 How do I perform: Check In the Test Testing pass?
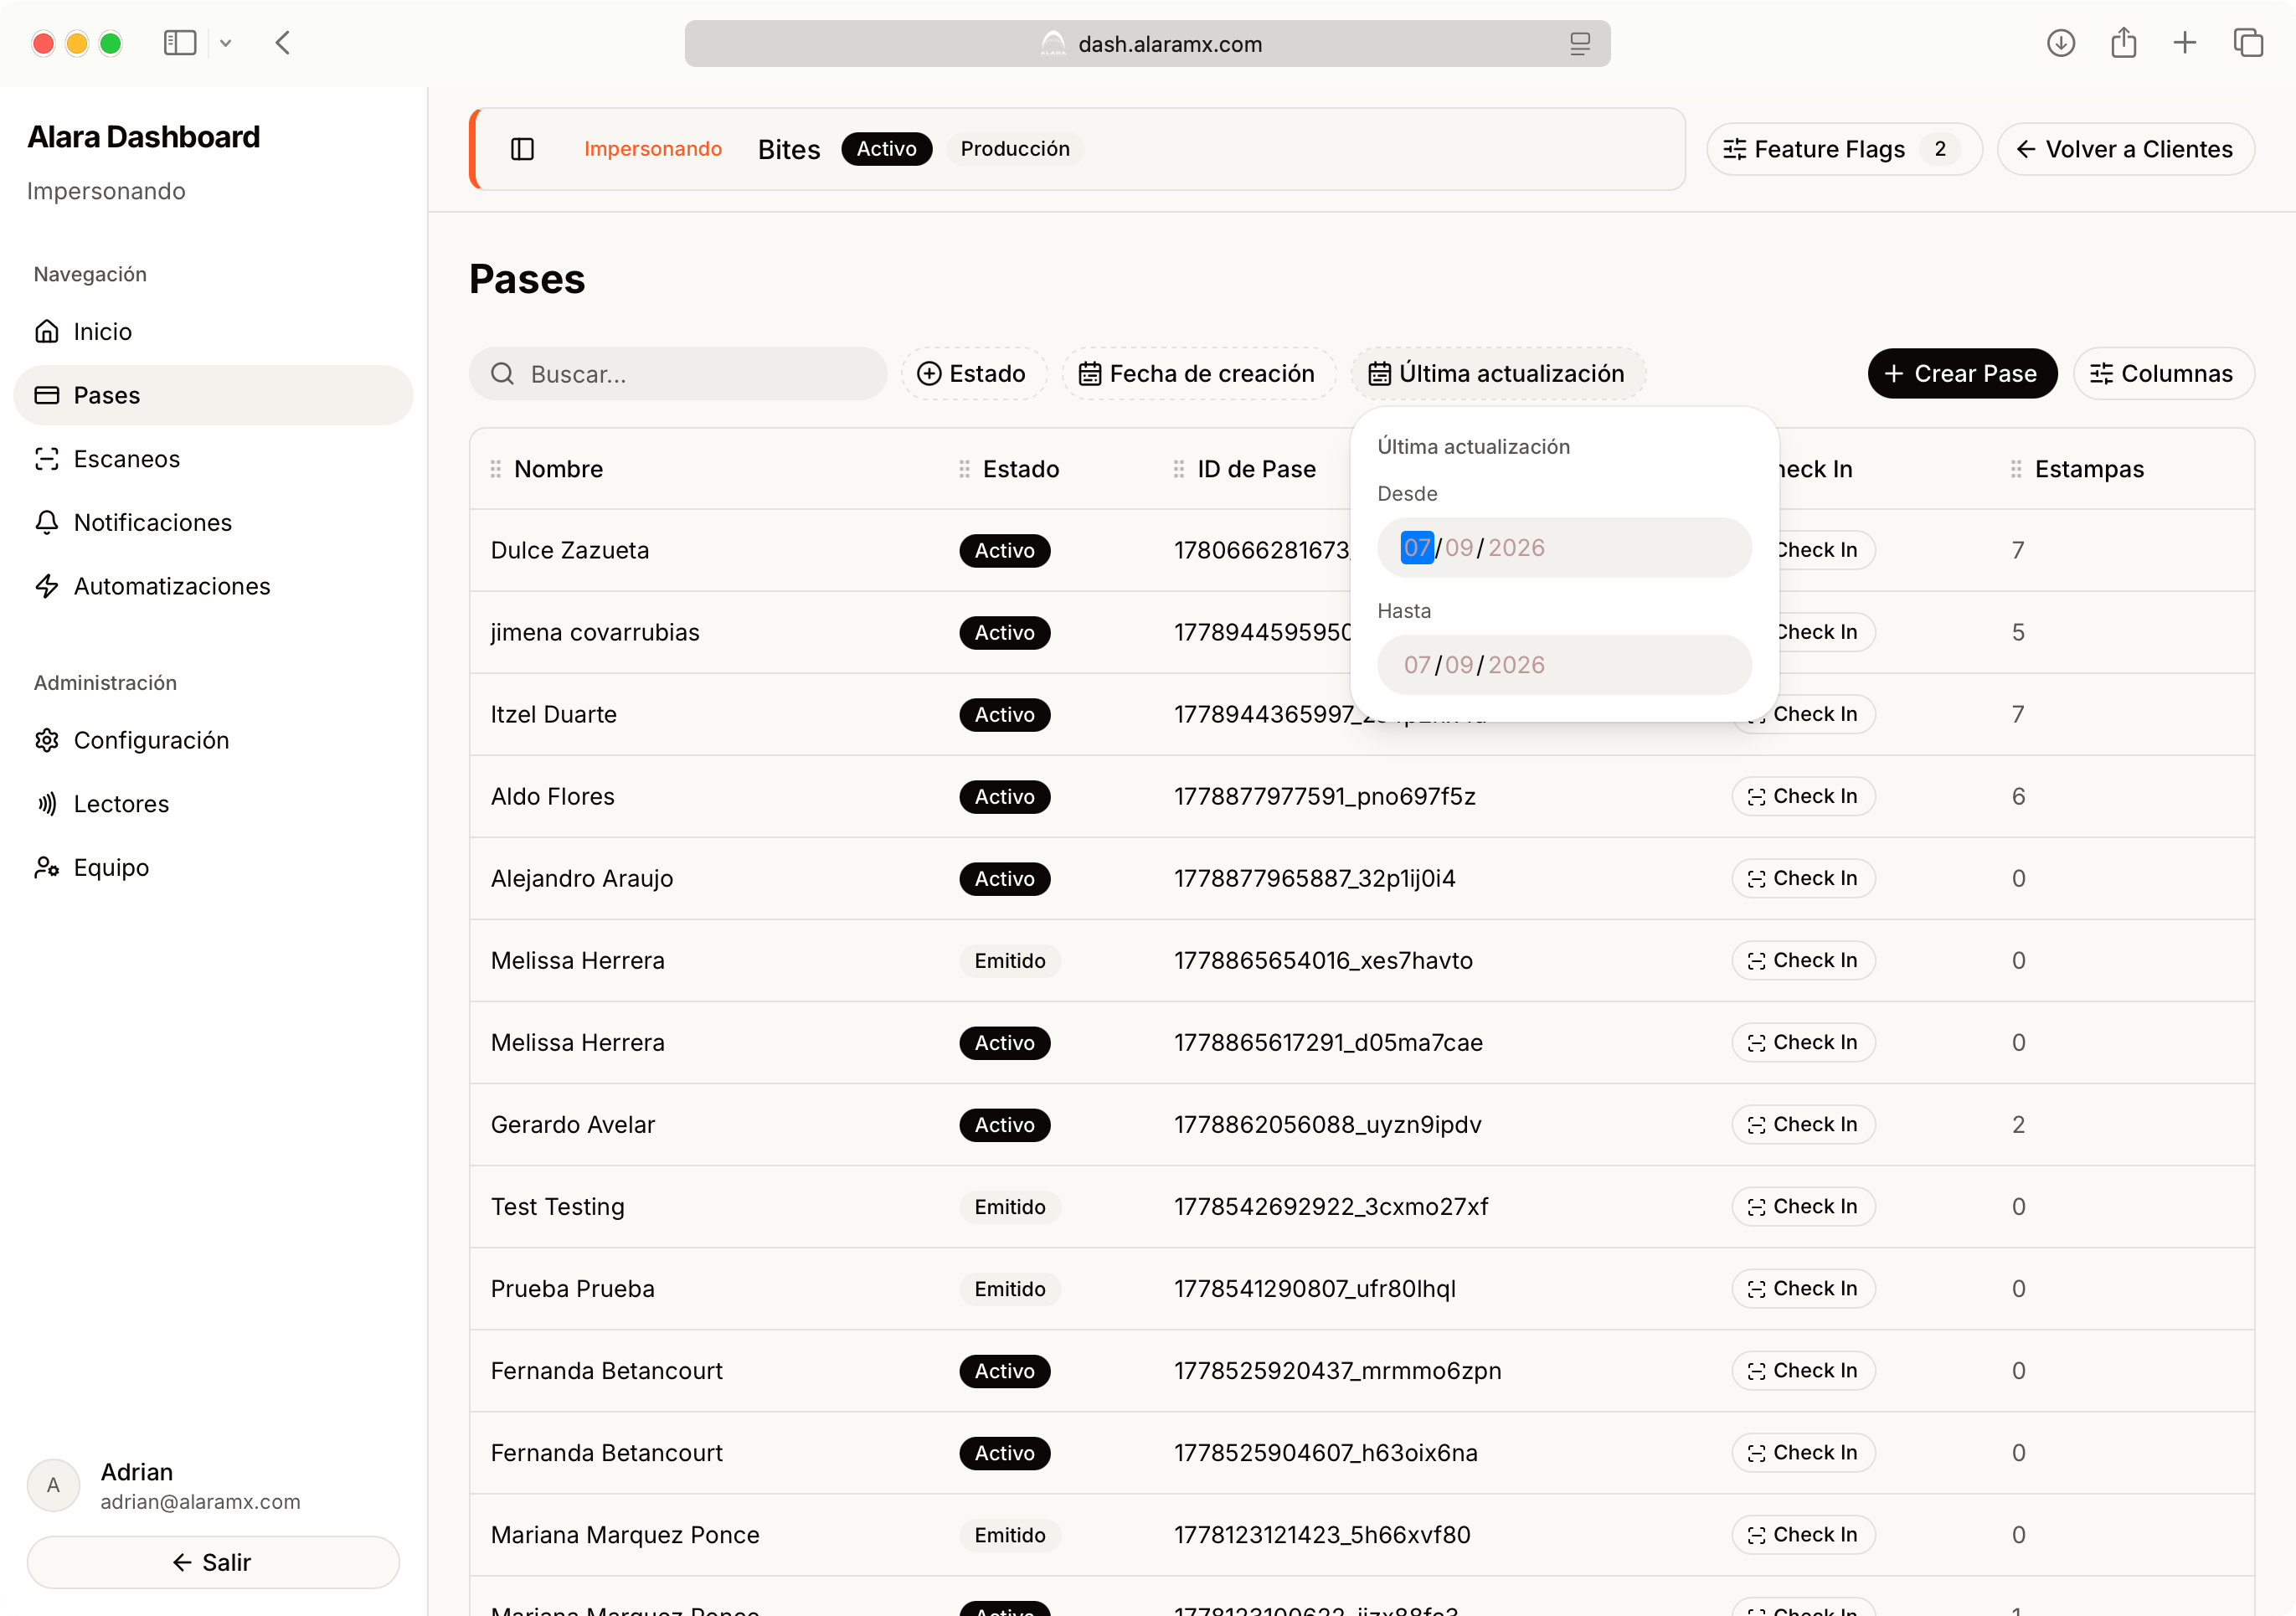(1803, 1206)
